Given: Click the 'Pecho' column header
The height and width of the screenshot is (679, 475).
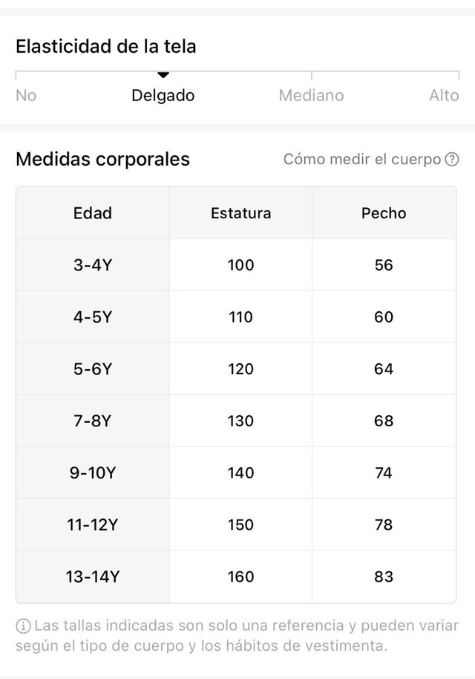Looking at the screenshot, I should (384, 213).
